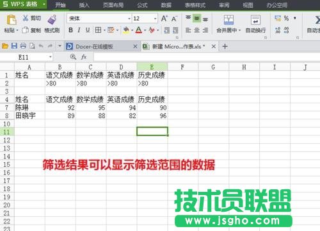Toggle middle vertical alignment
The height and width of the screenshot is (231, 320).
click(196, 19)
